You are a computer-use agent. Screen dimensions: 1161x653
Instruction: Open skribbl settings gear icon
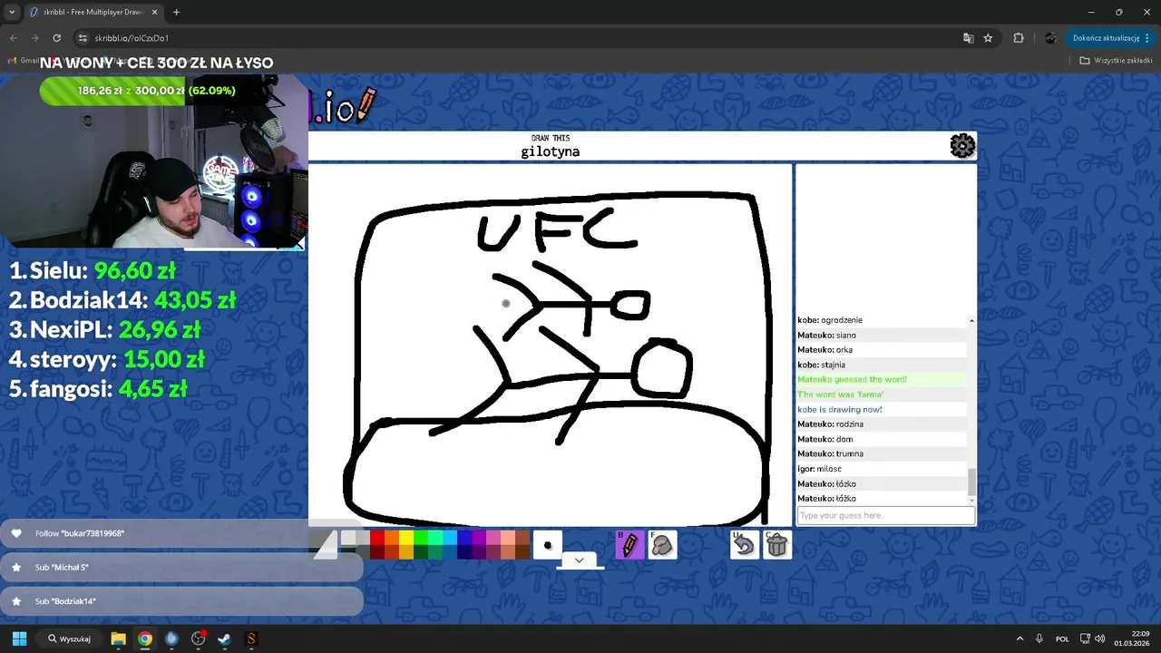click(x=962, y=145)
